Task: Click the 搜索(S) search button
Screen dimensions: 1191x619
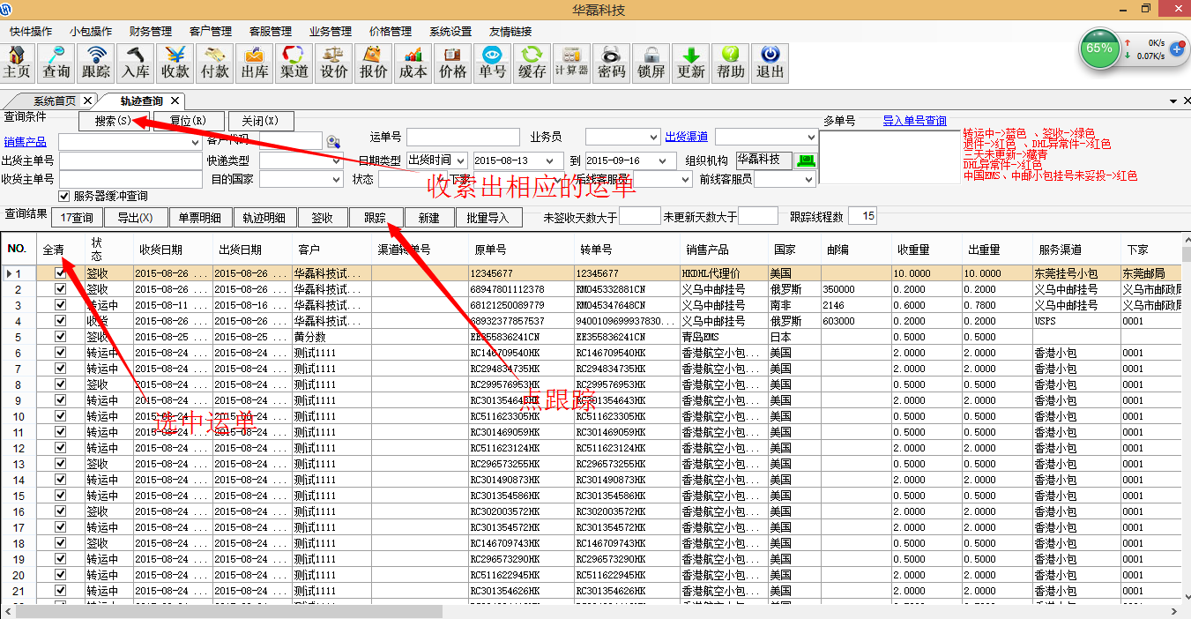Action: click(113, 121)
